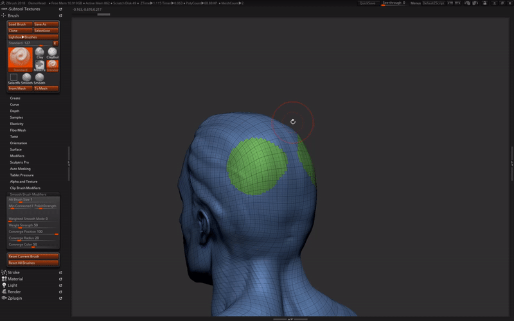Viewport: 514px width, 321px height.
Task: Expand the Surface brush section
Action: pyautogui.click(x=15, y=150)
